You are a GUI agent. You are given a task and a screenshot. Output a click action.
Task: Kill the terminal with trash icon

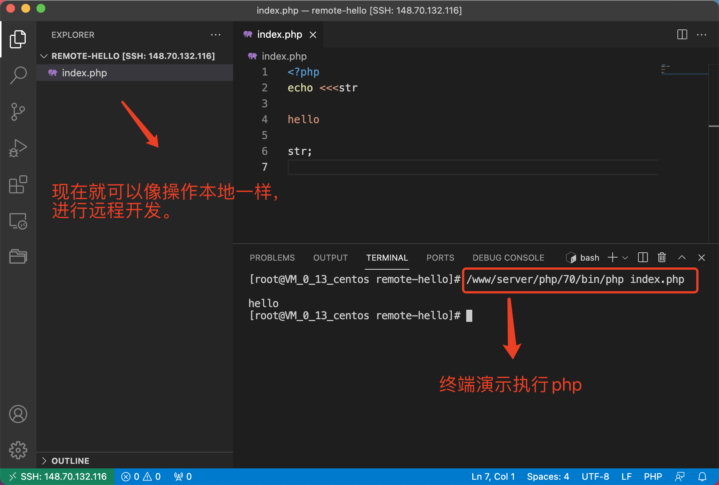click(661, 258)
